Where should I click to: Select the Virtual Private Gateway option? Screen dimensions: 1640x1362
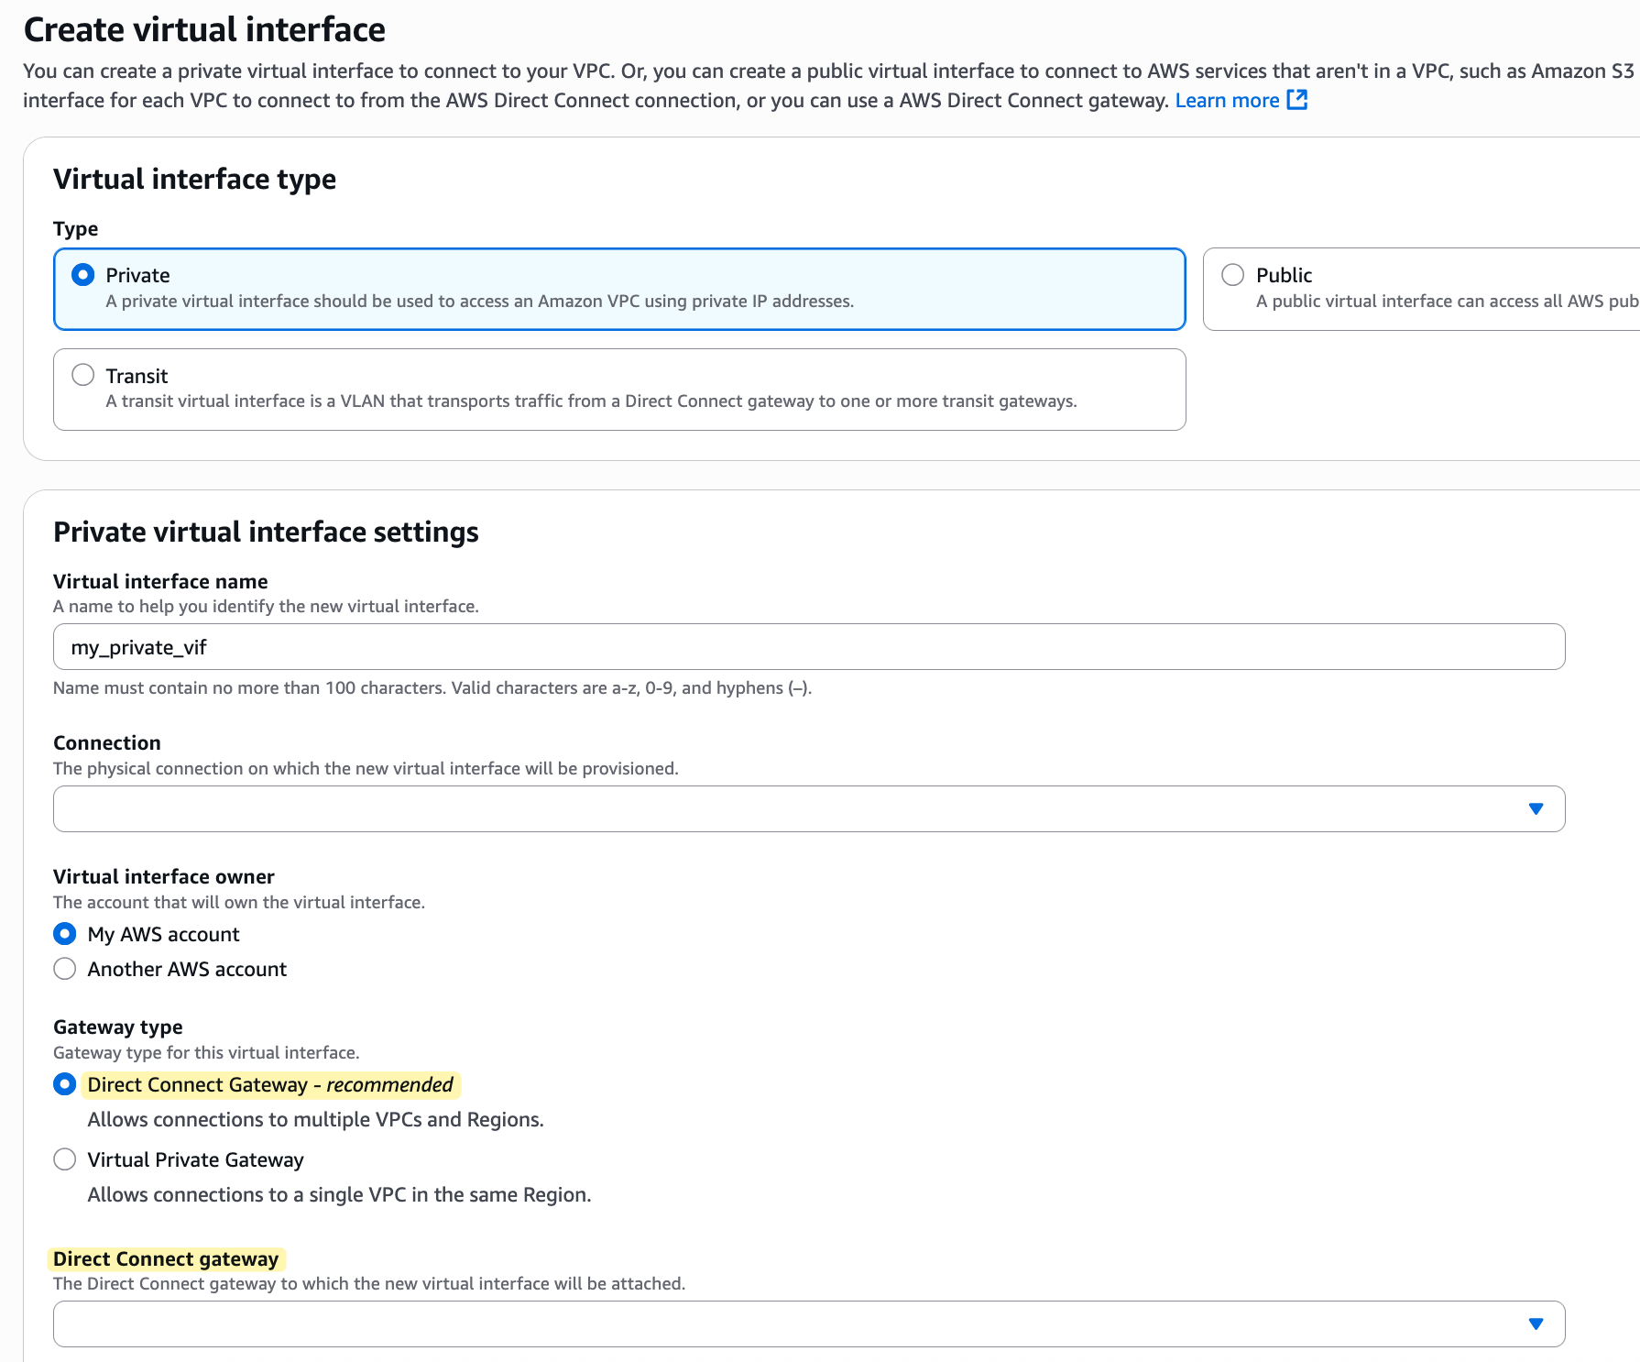click(x=64, y=1159)
